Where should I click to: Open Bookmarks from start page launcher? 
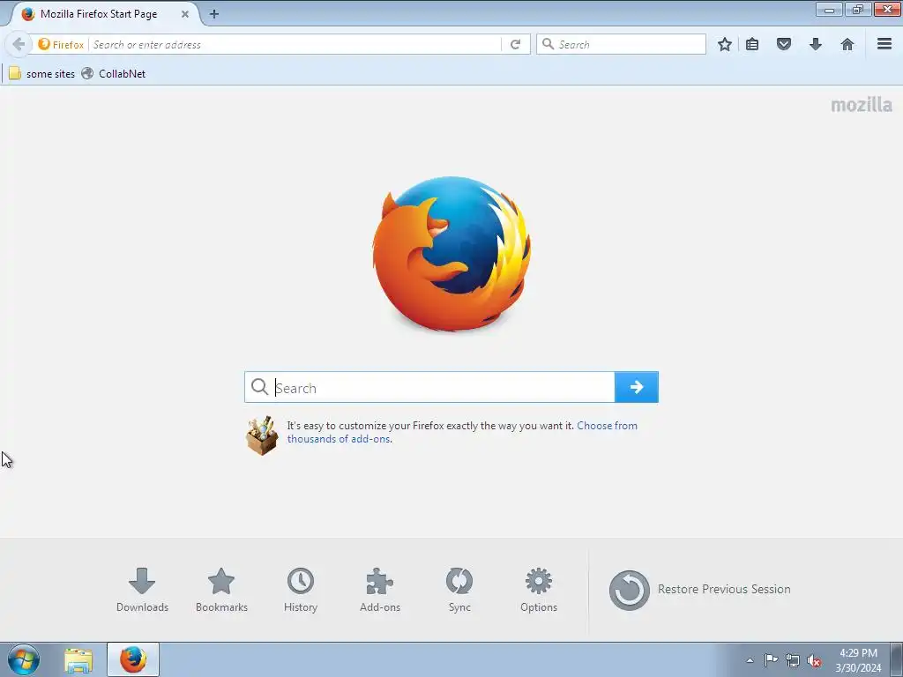[221, 590]
